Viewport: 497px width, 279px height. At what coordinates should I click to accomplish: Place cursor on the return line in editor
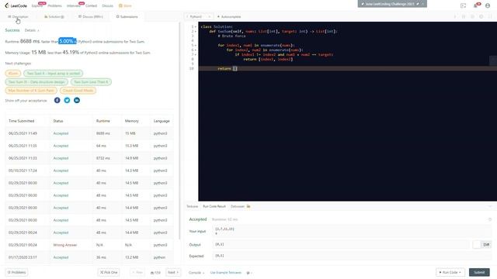click(348, 69)
